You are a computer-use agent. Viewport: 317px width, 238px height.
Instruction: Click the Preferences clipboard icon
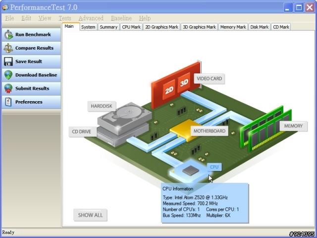[x=8, y=102]
